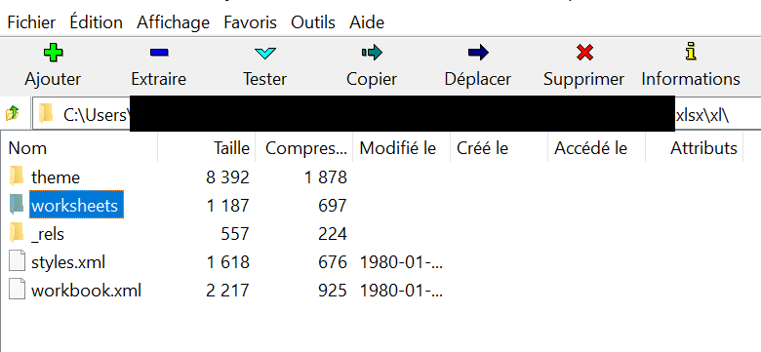The height and width of the screenshot is (352, 761).
Task: Click the green plus Ajouter icon
Action: (x=53, y=53)
